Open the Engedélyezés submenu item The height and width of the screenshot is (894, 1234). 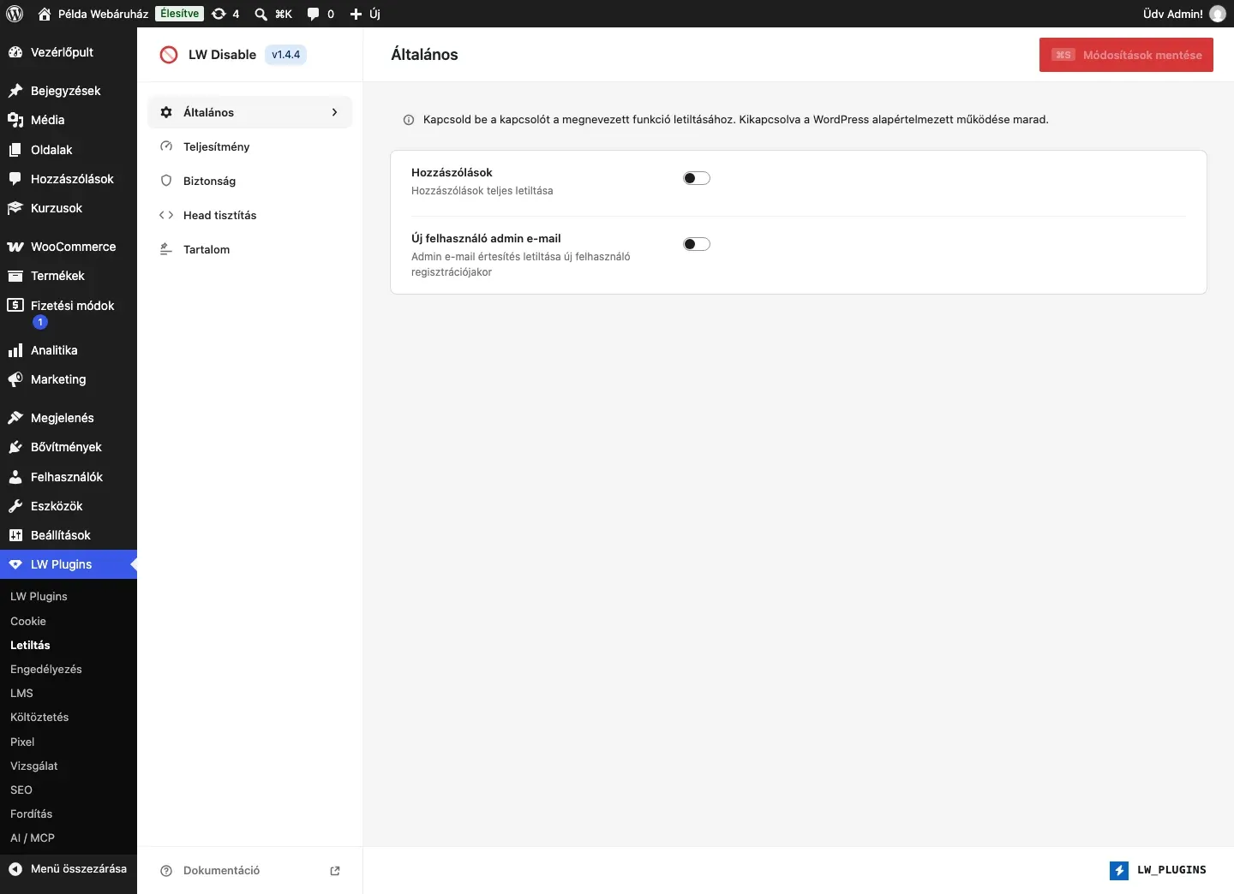pyautogui.click(x=46, y=669)
